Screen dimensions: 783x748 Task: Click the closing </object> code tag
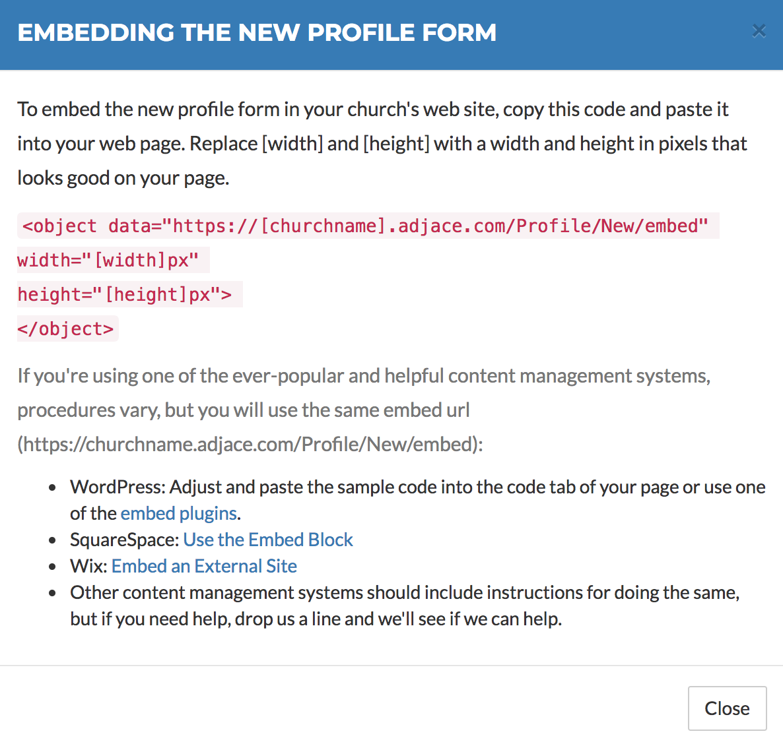pyautogui.click(x=66, y=329)
